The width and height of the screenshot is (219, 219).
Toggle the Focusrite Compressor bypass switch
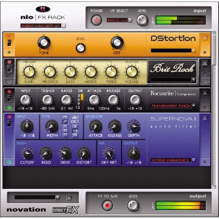coord(9,97)
